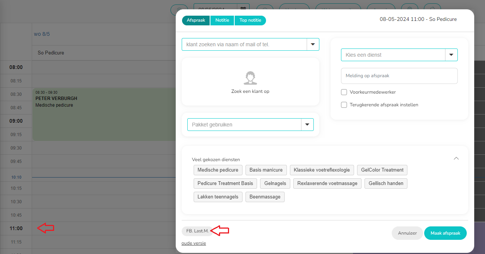This screenshot has height=254, width=485.
Task: Click the 10:30 time label
Action: click(16, 202)
